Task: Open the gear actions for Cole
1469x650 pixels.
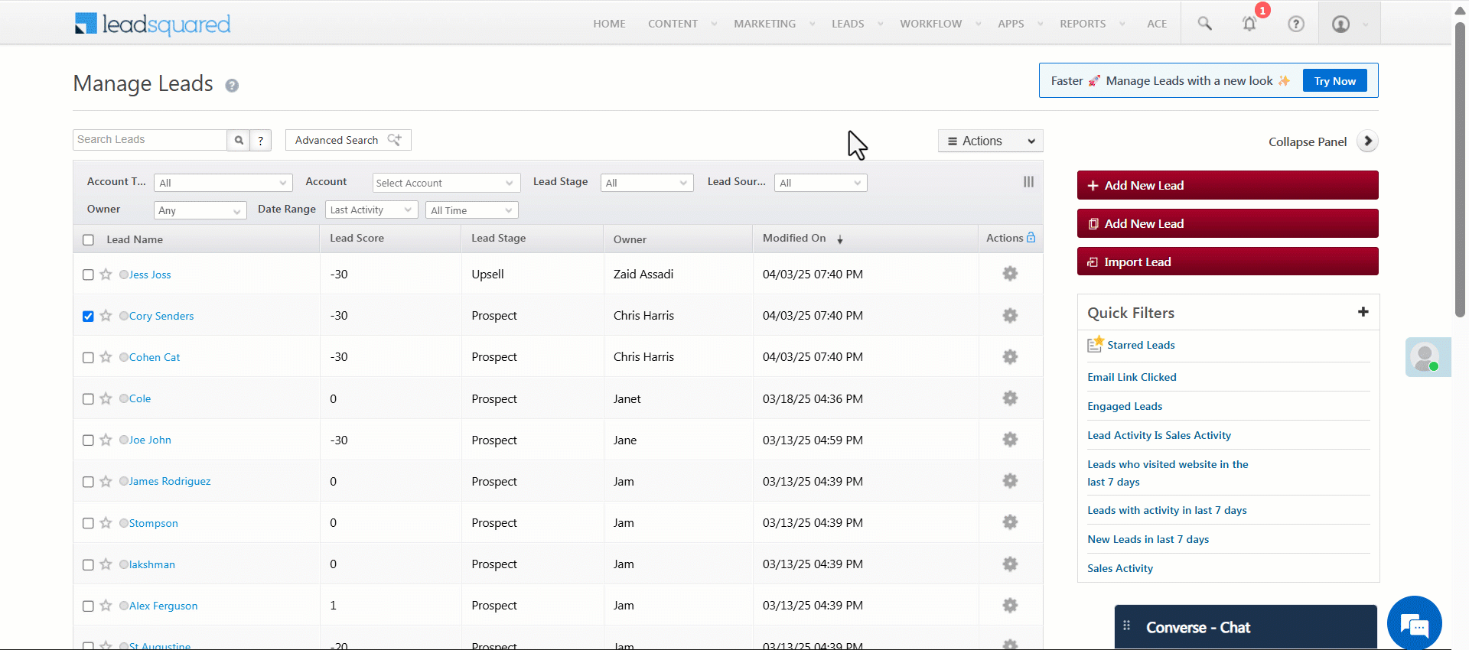Action: coord(1010,398)
